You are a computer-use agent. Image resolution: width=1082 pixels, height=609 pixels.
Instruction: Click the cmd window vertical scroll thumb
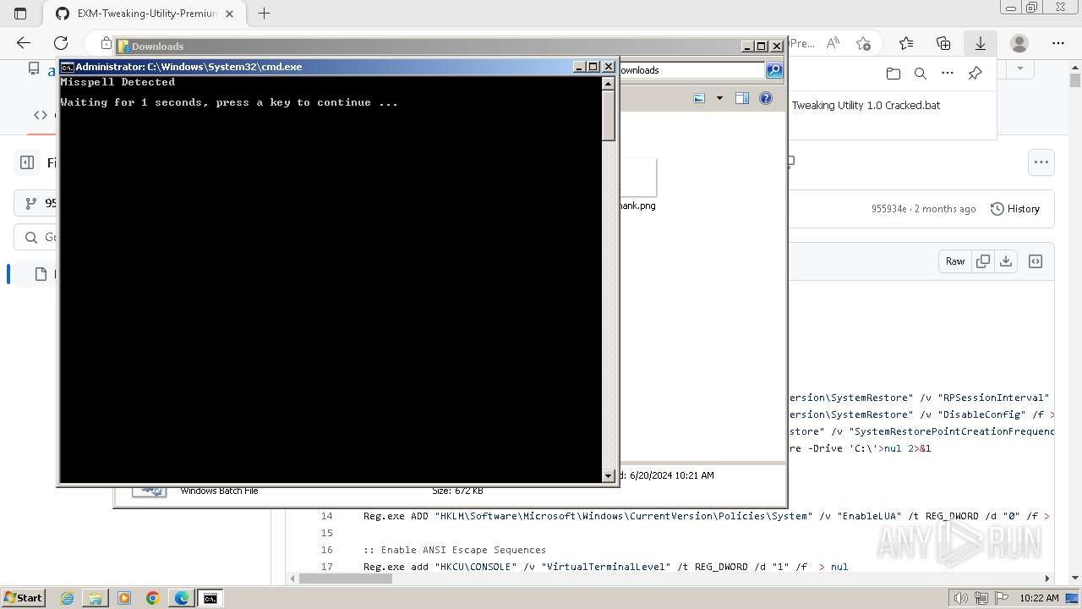coord(608,116)
